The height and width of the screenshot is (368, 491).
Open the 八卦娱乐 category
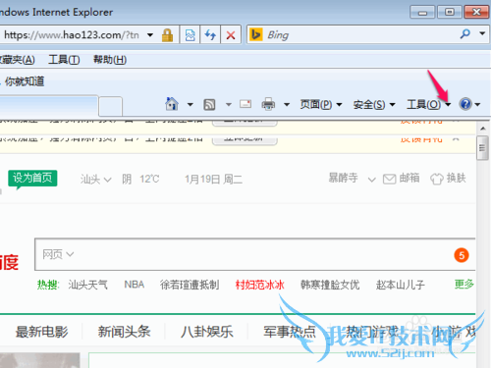point(207,332)
